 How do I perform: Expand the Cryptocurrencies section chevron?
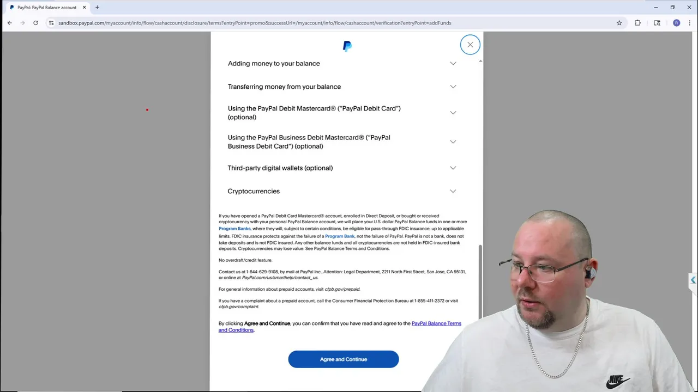coord(453,191)
